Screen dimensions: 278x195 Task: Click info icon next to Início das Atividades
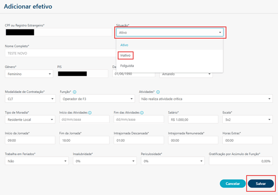(90, 112)
